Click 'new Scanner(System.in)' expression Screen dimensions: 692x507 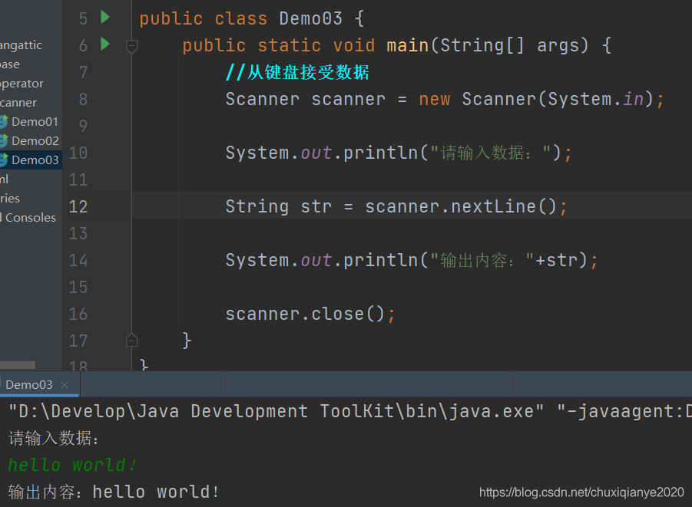click(x=536, y=99)
